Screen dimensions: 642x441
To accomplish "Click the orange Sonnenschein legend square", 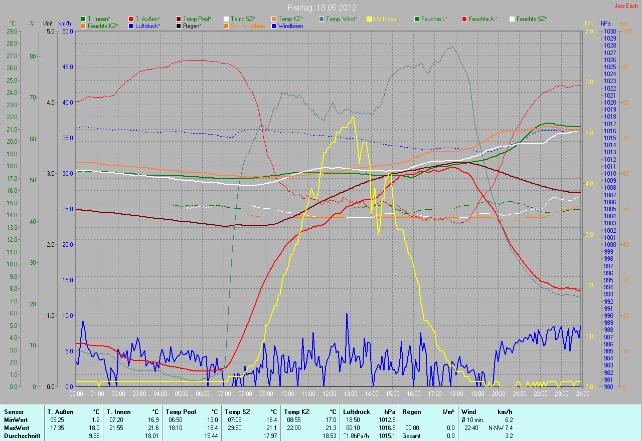I will (226, 26).
